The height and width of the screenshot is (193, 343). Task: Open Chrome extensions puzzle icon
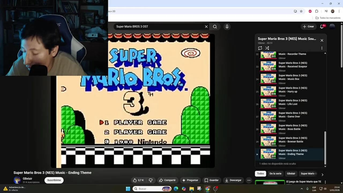pyautogui.click(x=316, y=11)
